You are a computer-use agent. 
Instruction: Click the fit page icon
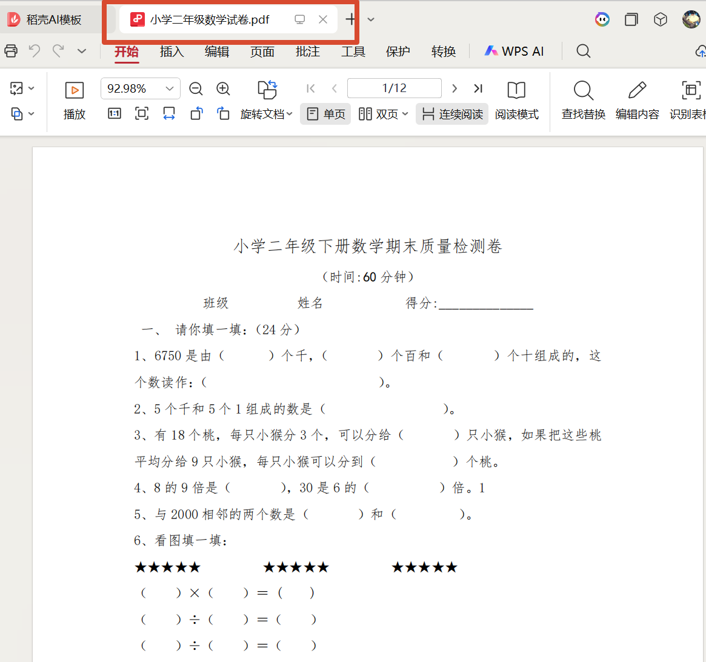pos(142,113)
